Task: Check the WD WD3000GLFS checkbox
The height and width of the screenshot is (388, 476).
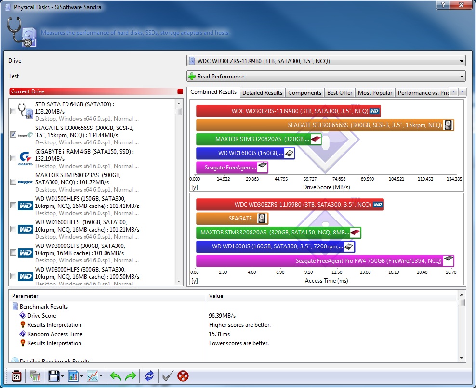Action: tap(13, 252)
